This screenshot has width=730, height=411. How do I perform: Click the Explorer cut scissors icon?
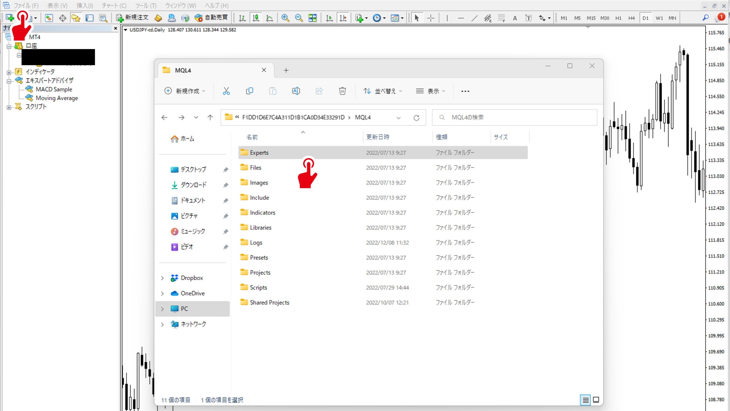pos(226,91)
